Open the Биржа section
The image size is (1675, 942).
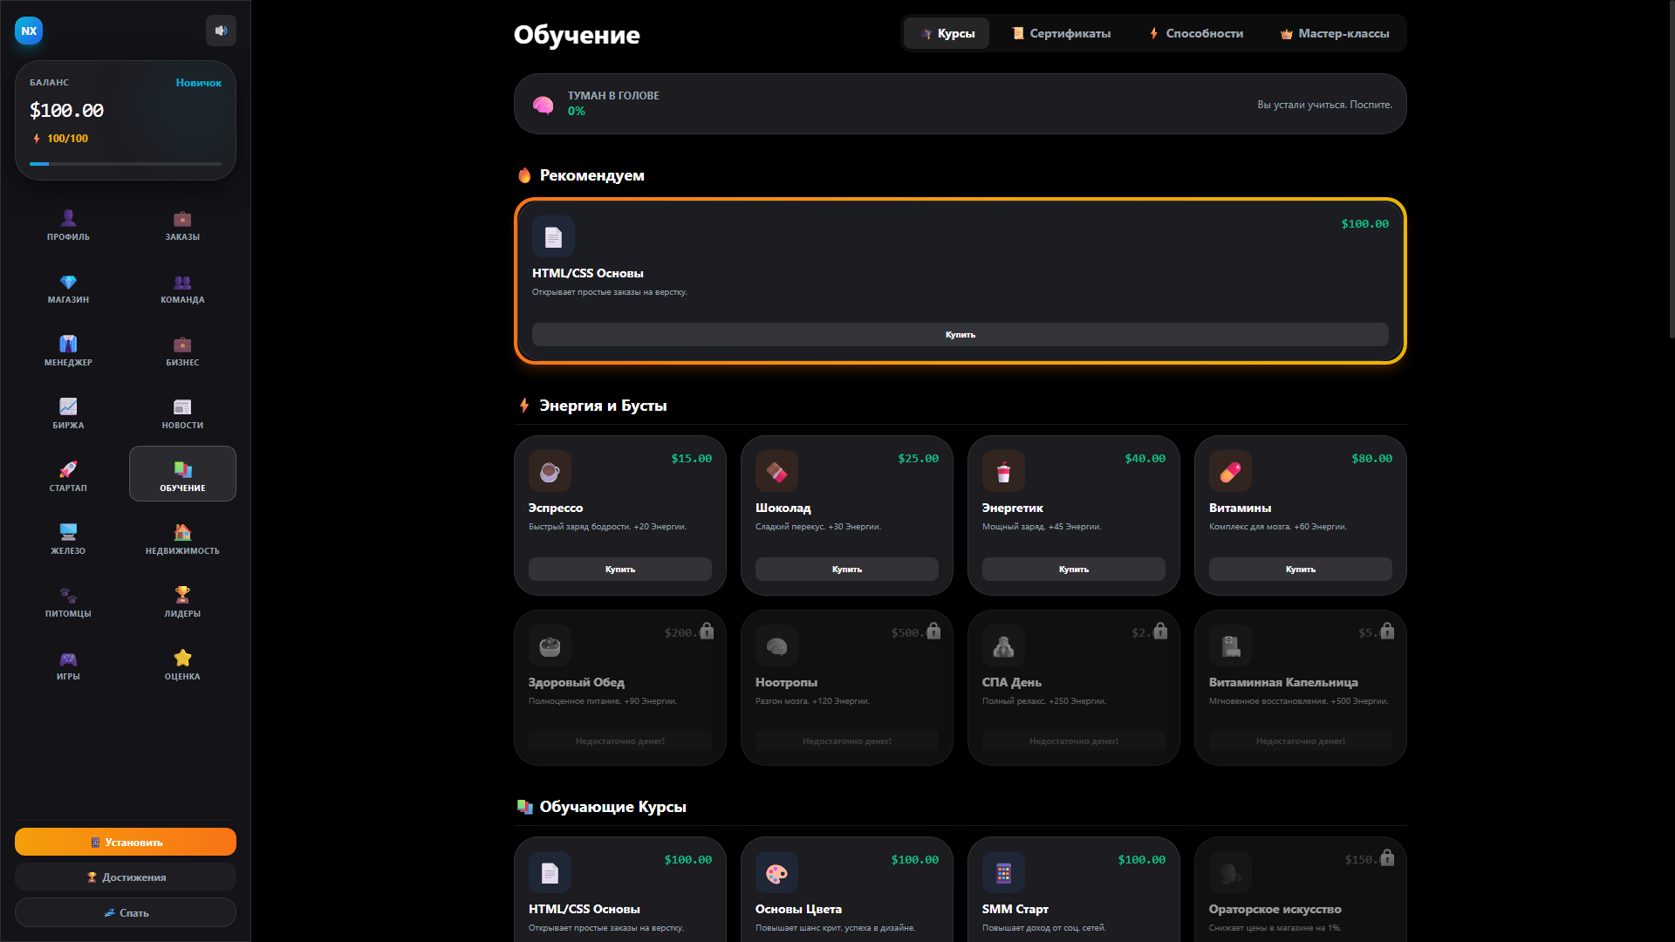click(67, 413)
